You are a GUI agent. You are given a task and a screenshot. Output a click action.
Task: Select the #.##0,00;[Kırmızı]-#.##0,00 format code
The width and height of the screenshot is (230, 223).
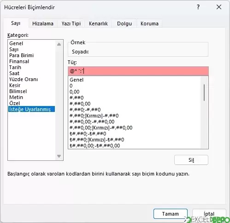(x=135, y=128)
